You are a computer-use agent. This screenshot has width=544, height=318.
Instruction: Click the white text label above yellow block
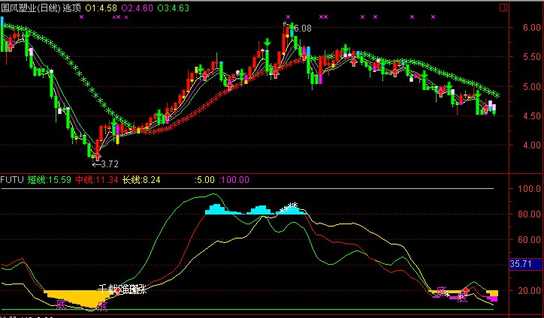click(x=122, y=289)
